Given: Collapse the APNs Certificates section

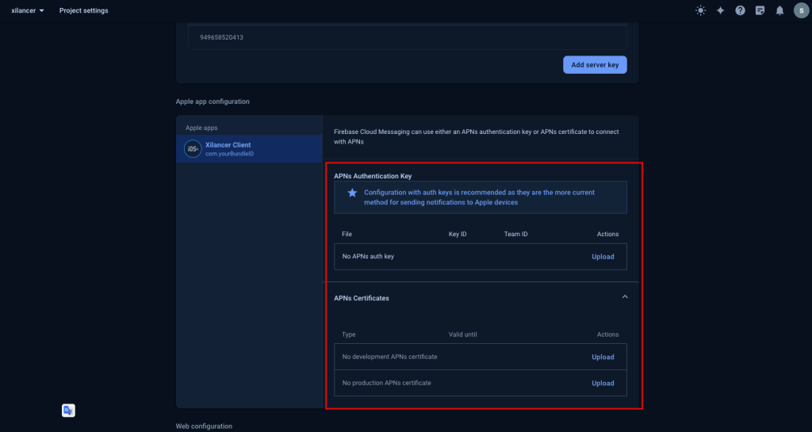Looking at the screenshot, I should tap(625, 297).
